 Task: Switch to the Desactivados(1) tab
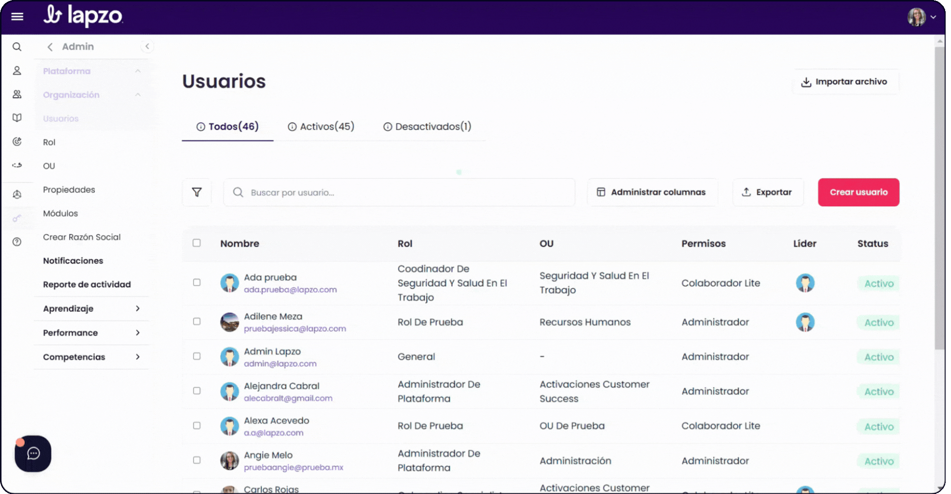[428, 126]
